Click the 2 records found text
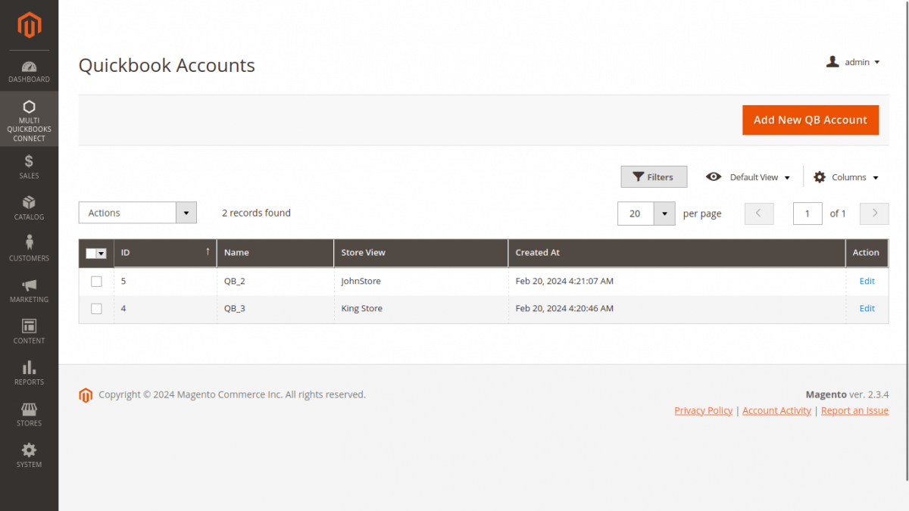This screenshot has height=511, width=909. click(256, 213)
